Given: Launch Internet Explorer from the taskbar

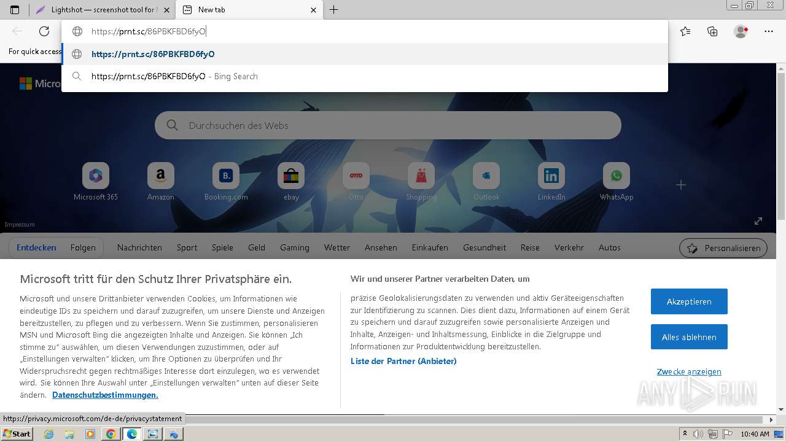Looking at the screenshot, I should pos(49,434).
